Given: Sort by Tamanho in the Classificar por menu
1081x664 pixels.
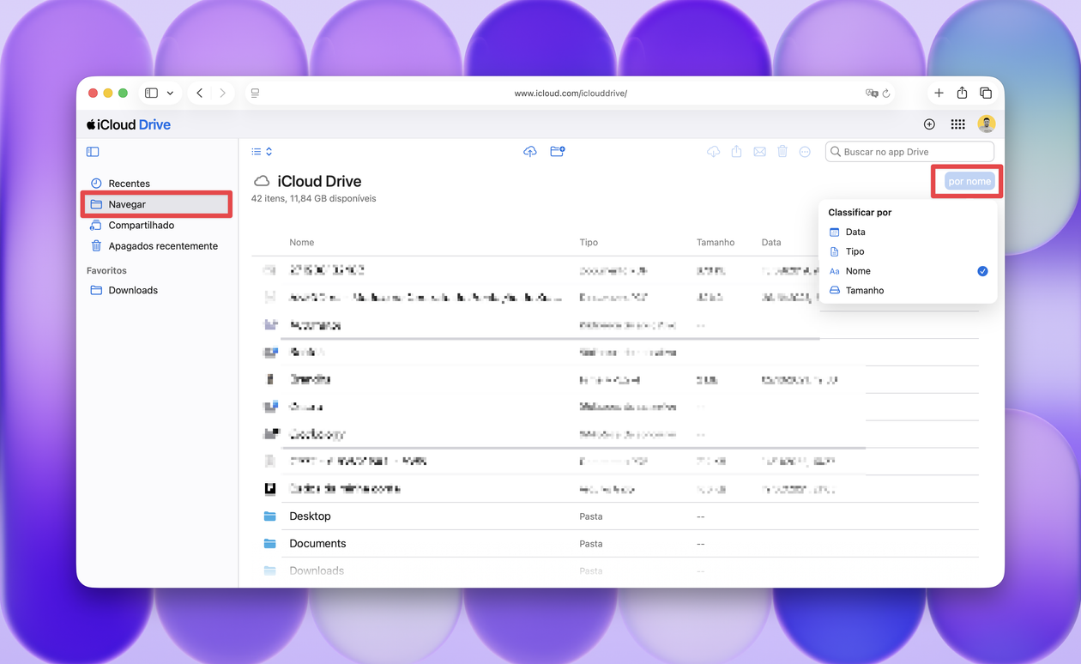Looking at the screenshot, I should pyautogui.click(x=908, y=291).
